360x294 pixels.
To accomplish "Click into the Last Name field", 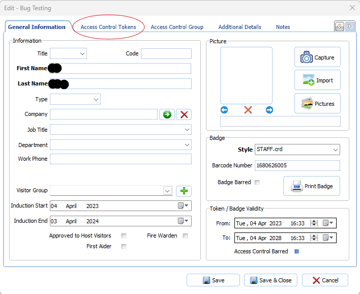I will click(121, 83).
